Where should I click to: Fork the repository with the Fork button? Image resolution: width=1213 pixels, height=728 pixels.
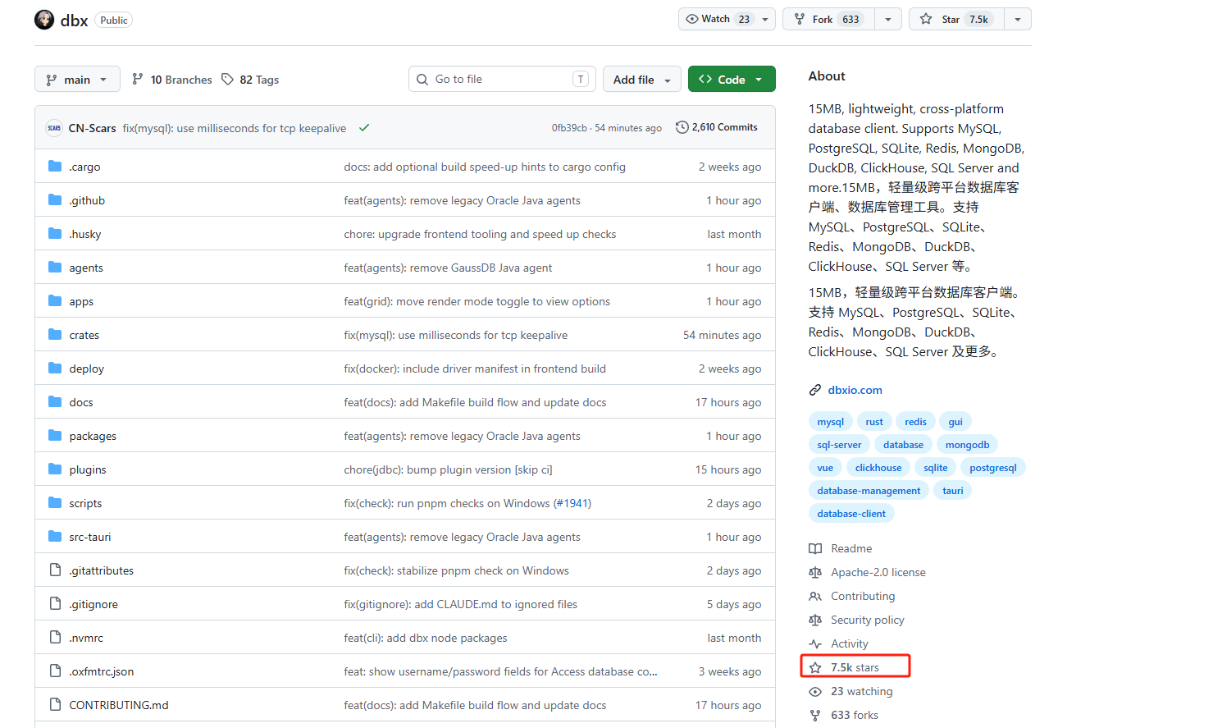tap(828, 19)
